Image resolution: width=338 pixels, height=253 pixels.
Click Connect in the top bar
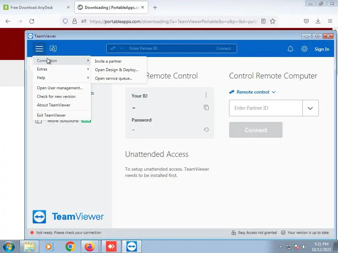[x=223, y=48]
